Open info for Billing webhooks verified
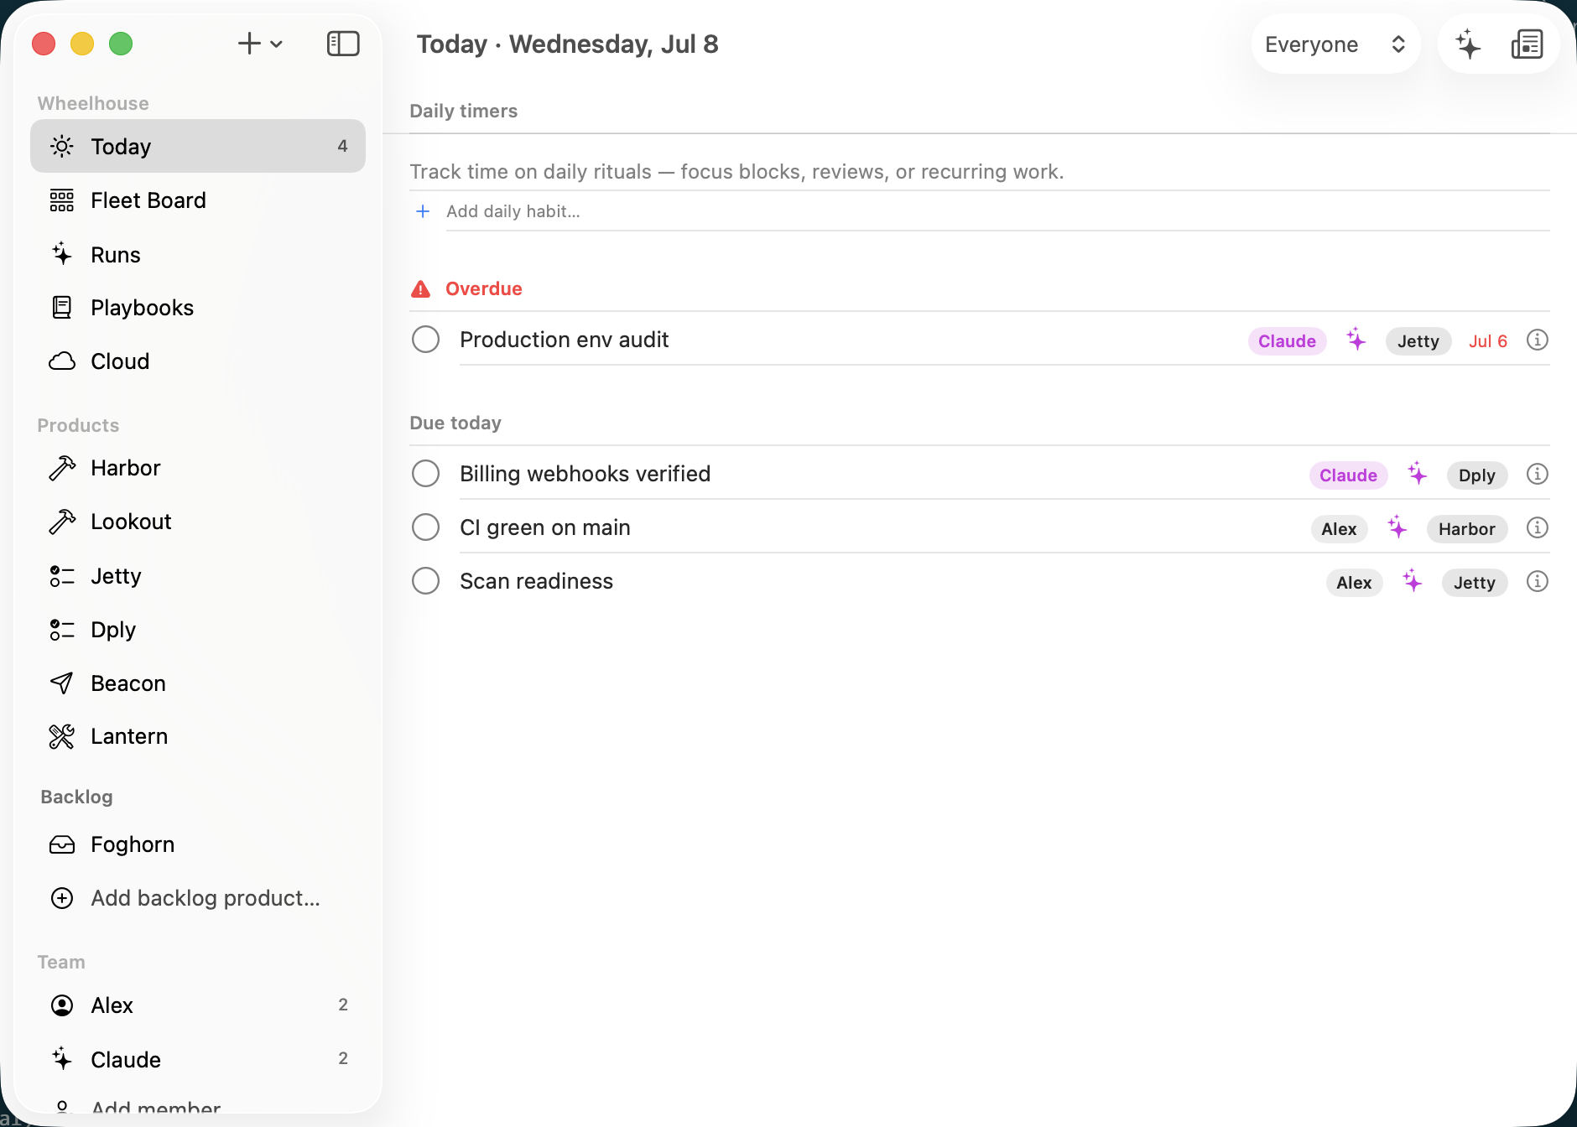 (x=1537, y=474)
